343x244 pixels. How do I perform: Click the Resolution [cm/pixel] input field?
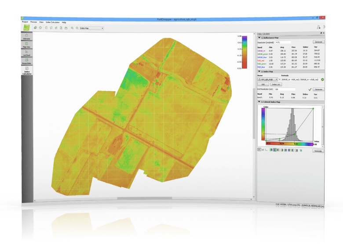pos(283,42)
